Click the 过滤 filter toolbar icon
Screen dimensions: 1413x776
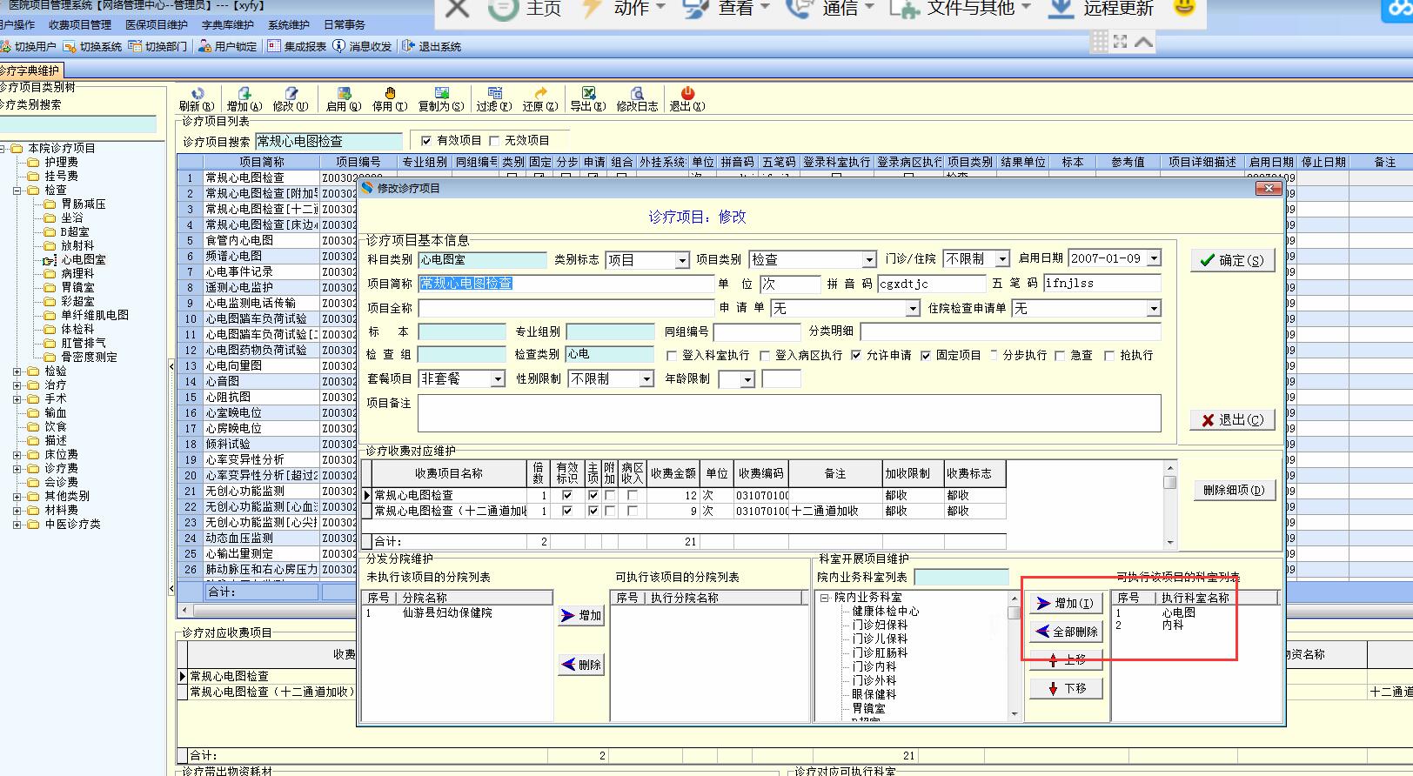pos(493,94)
